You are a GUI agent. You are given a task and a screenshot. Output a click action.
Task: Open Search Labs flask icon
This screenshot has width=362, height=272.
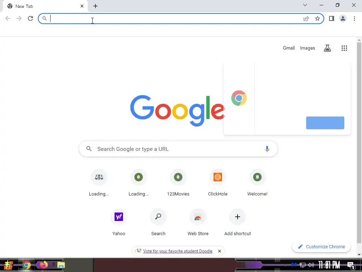327,48
